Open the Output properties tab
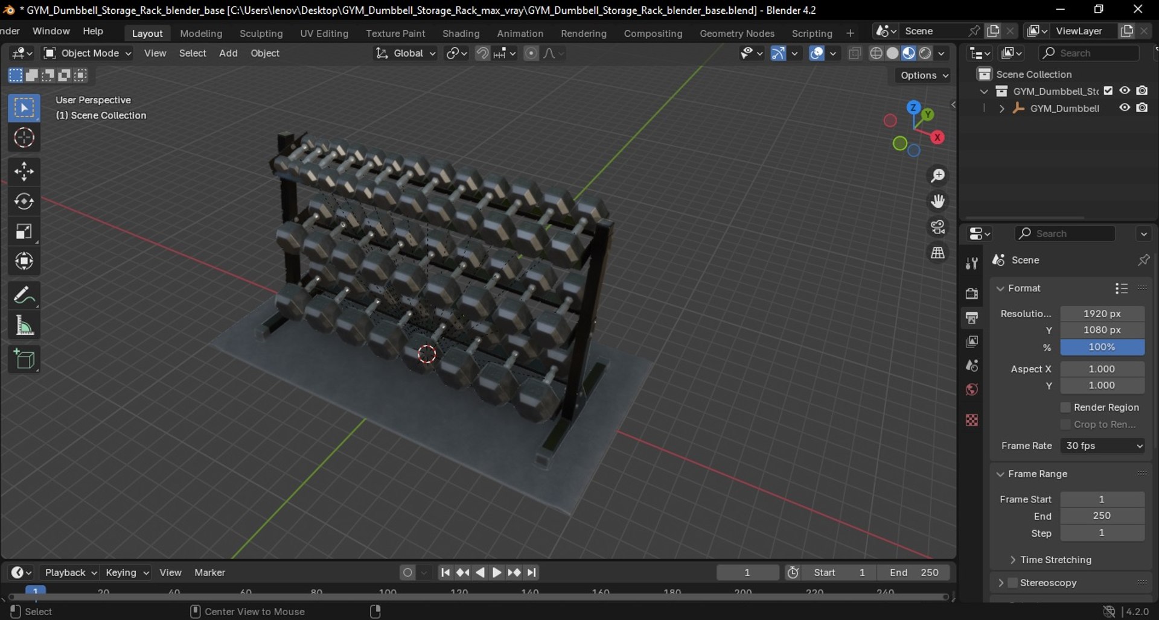The image size is (1159, 620). coord(971,318)
